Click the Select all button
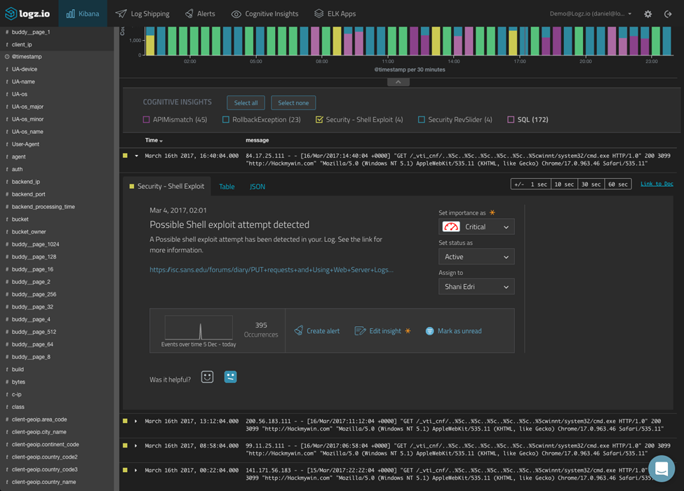 click(x=246, y=102)
